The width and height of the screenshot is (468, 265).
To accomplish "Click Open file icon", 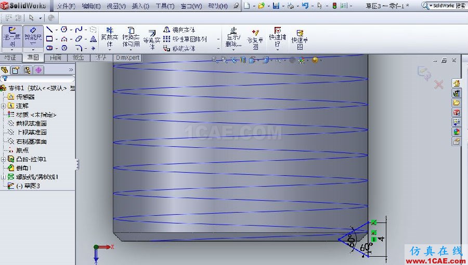I will (262, 5).
